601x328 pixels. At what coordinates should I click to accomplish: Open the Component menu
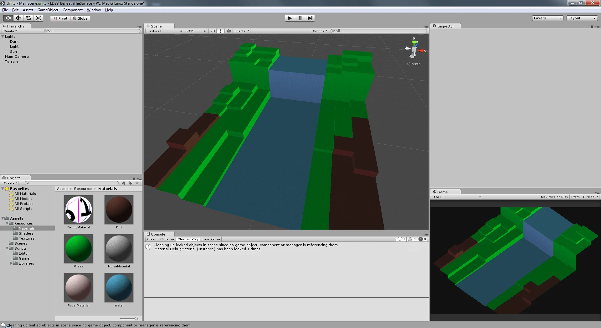click(73, 10)
